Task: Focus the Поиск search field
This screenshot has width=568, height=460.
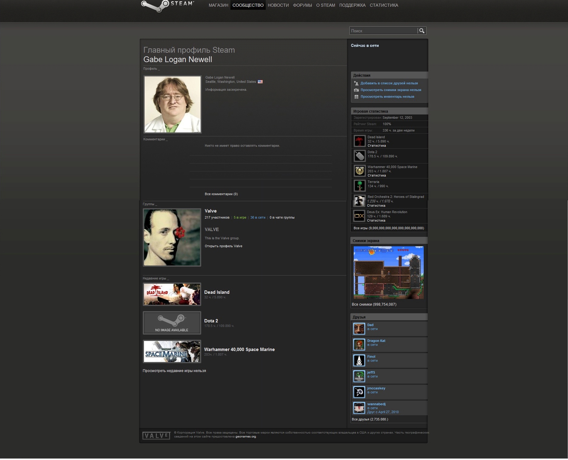Action: 383,31
